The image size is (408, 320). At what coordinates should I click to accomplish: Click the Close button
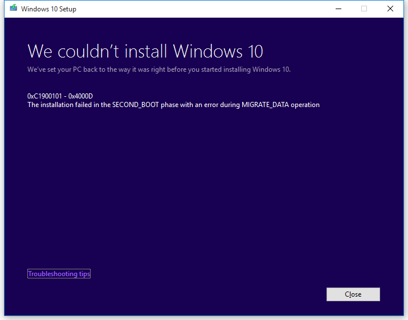point(353,294)
